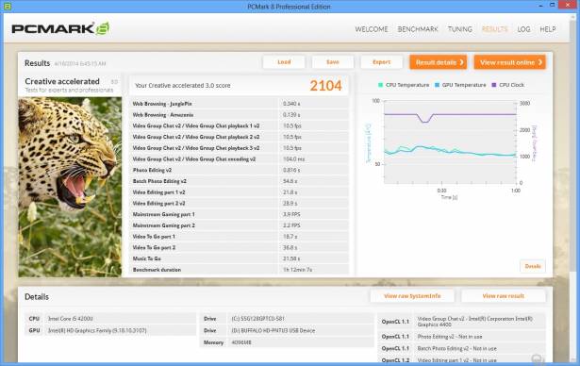The width and height of the screenshot is (580, 366).
Task: Select Video Editing part 1 v2 row
Action: coord(239,192)
